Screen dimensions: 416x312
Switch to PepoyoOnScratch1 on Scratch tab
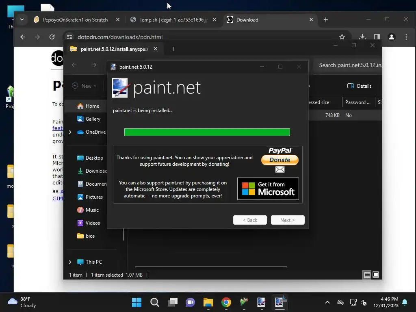(75, 20)
